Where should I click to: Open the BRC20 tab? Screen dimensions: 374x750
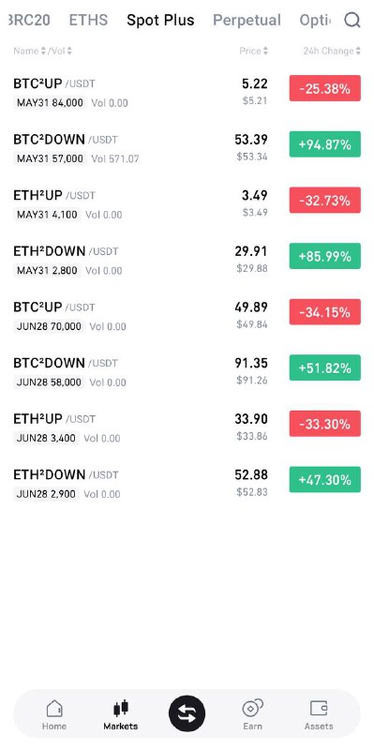click(x=30, y=20)
